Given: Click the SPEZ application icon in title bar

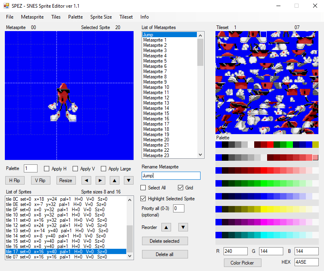Looking at the screenshot, I should pos(6,6).
